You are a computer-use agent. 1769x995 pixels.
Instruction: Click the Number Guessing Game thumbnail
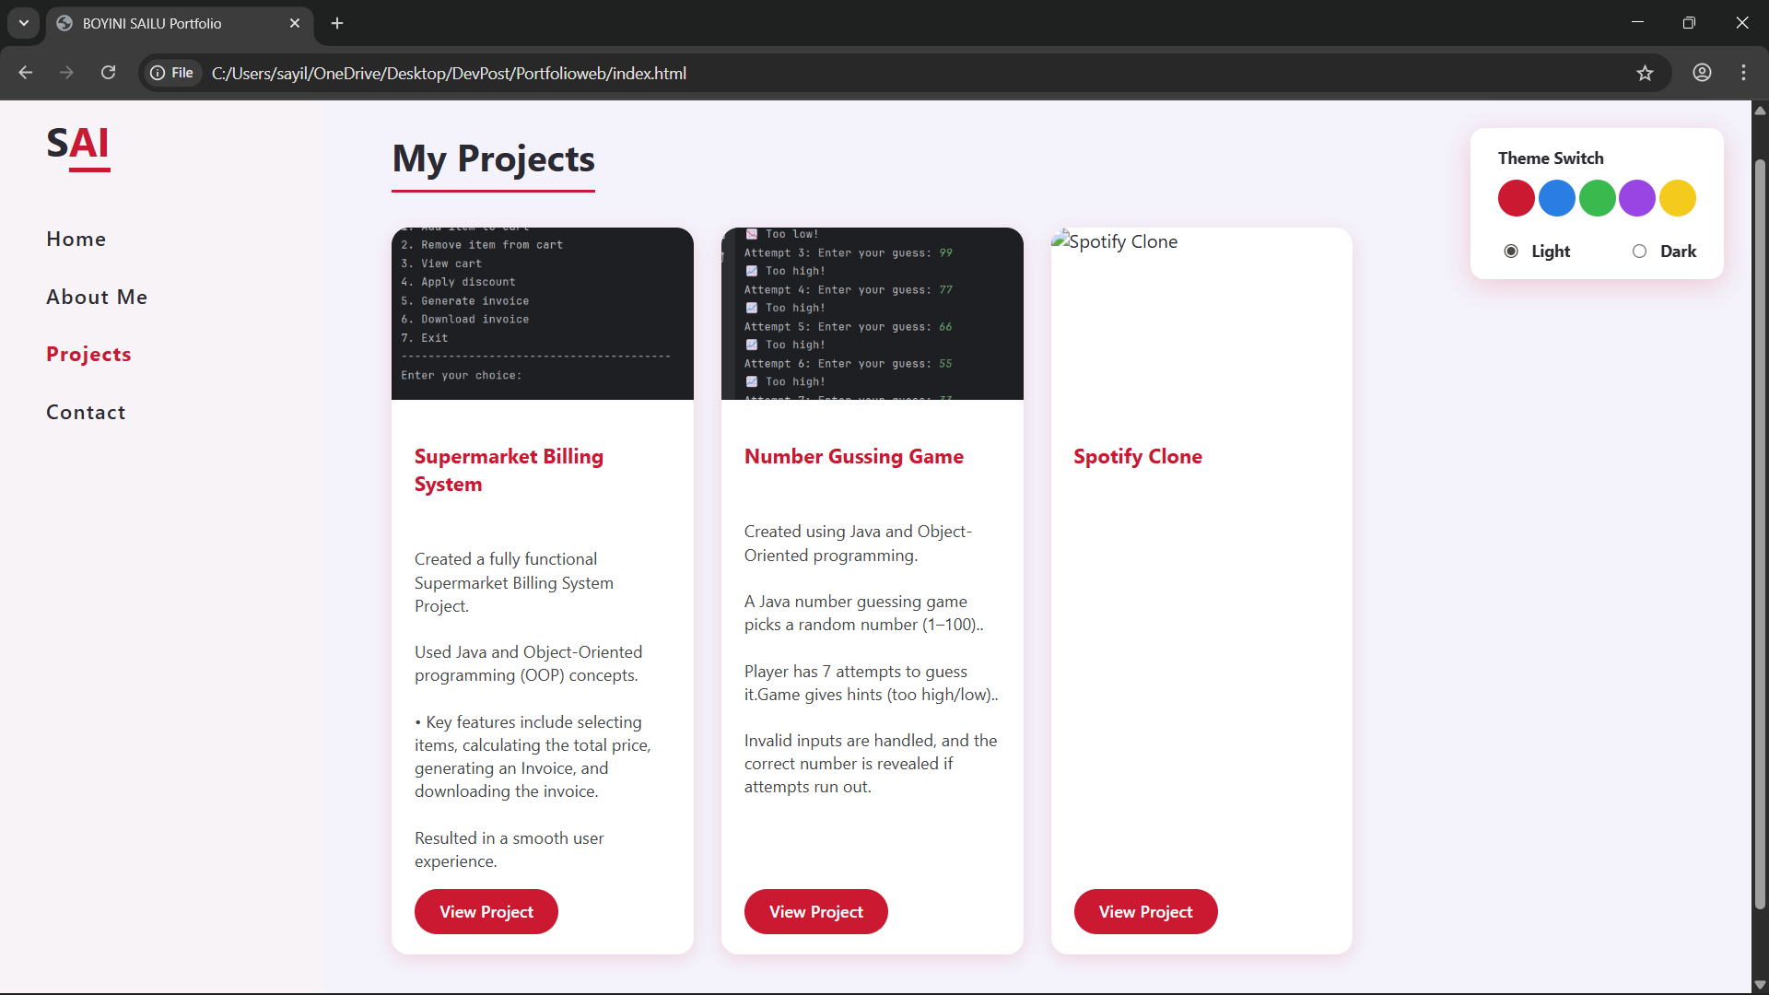coord(872,313)
